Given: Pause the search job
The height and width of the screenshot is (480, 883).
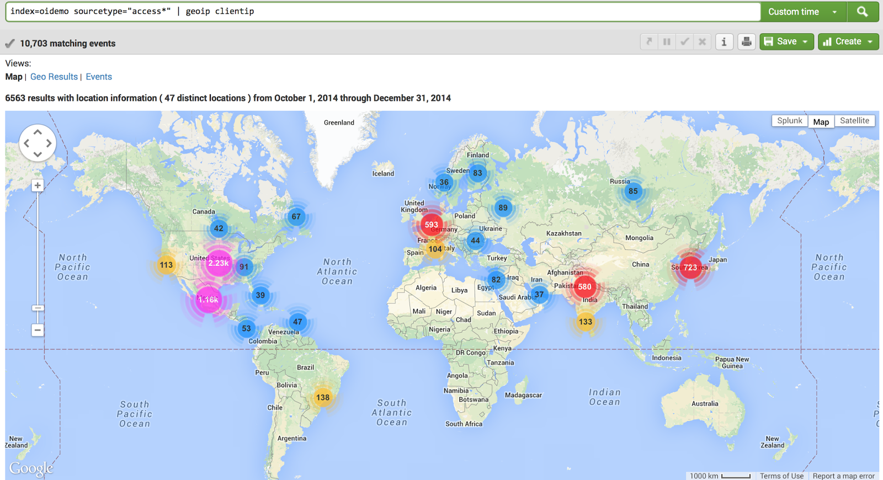Looking at the screenshot, I should pyautogui.click(x=667, y=41).
